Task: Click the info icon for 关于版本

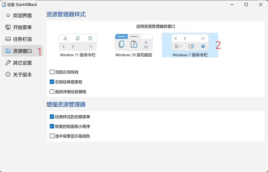Action: point(8,74)
